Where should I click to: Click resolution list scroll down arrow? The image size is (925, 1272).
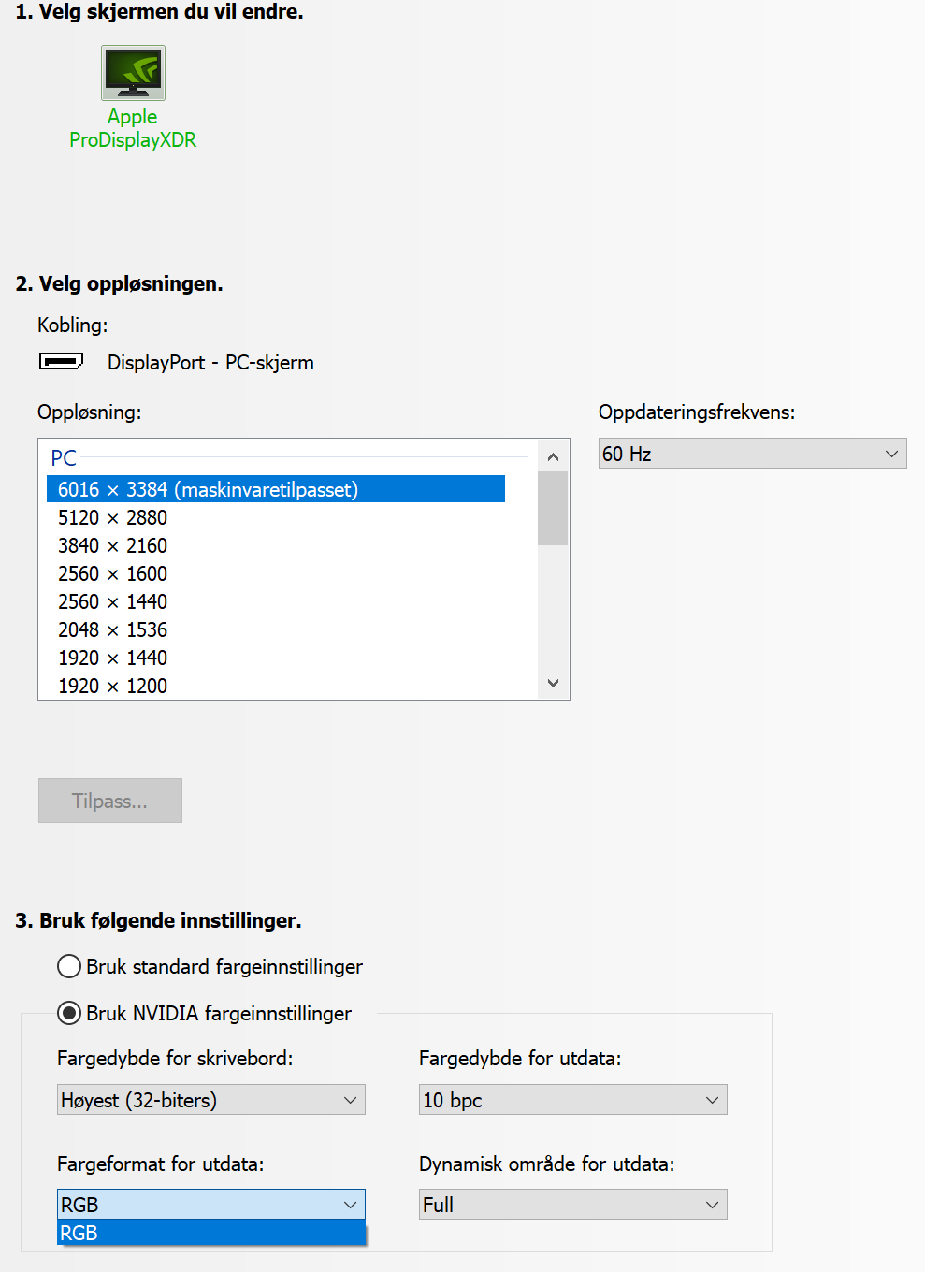[553, 683]
